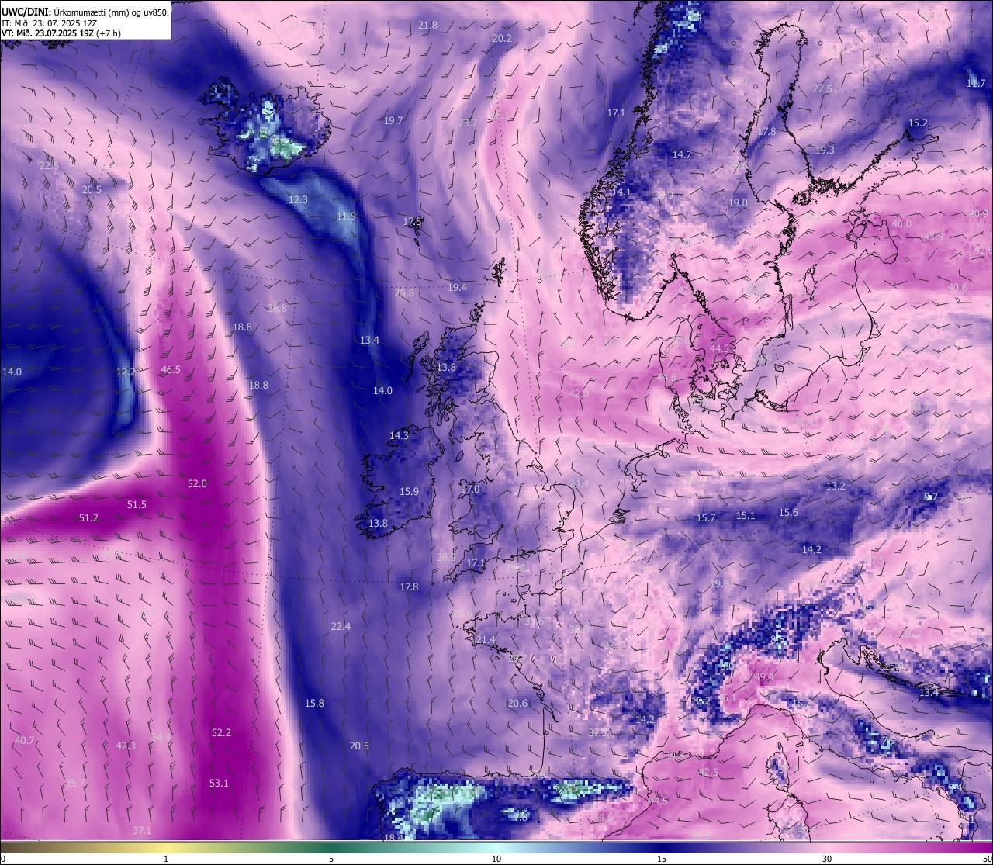Click the 19.3 value over Finland

(825, 150)
